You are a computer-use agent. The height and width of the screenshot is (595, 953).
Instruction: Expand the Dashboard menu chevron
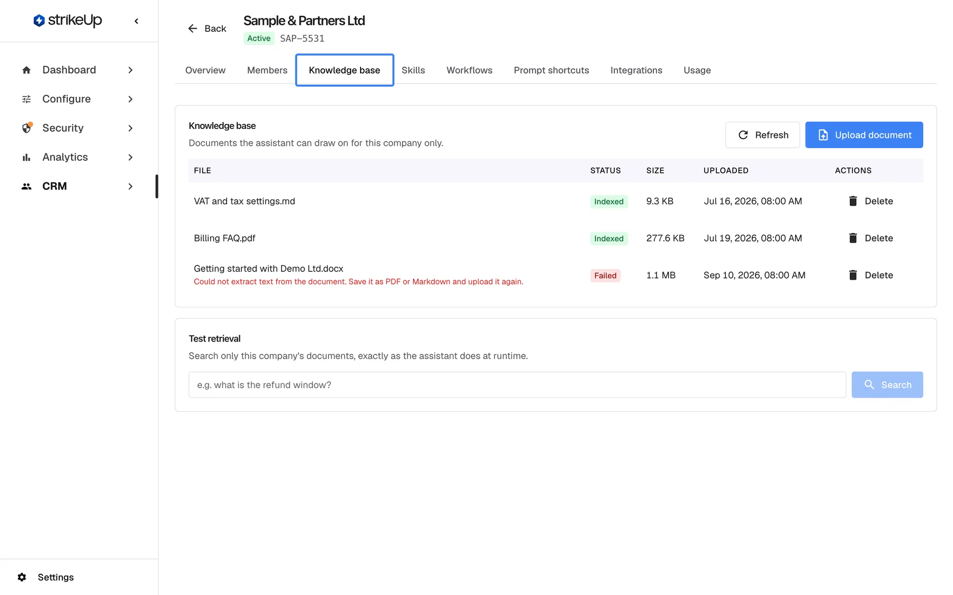click(x=130, y=70)
